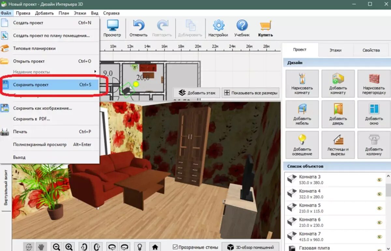Image resolution: width=391 pixels, height=251 pixels.
Task: Open the Учебник help icon
Action: (x=242, y=25)
